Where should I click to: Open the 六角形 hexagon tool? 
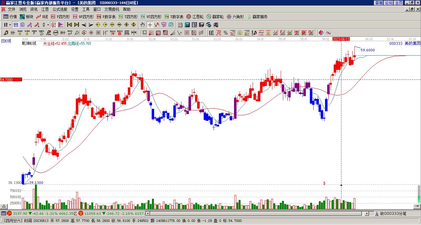(235, 17)
